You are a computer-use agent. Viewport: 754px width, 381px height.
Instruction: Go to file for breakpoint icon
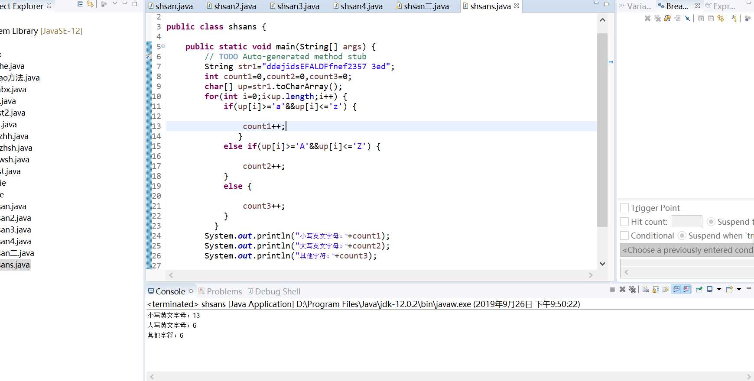point(677,18)
